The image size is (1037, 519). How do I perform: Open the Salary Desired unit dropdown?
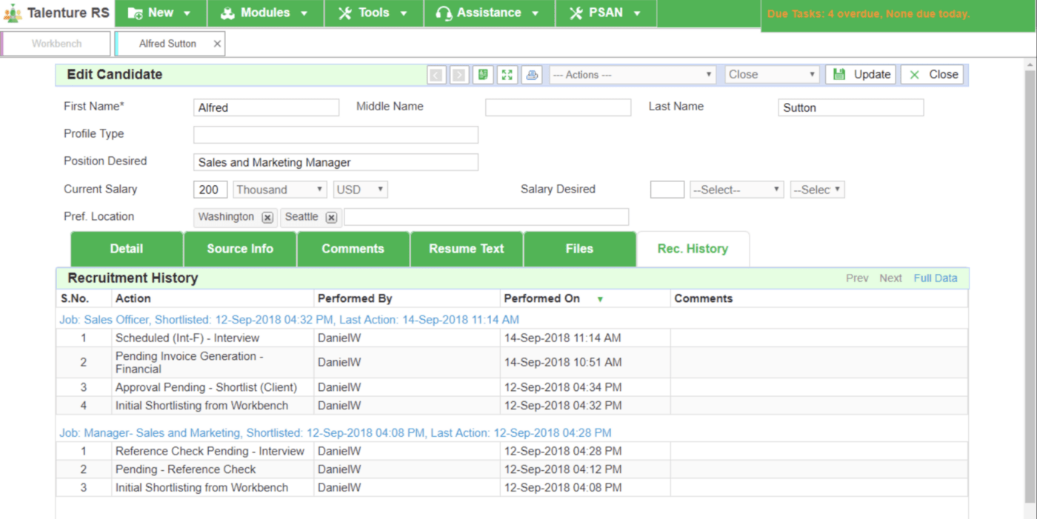pyautogui.click(x=737, y=190)
